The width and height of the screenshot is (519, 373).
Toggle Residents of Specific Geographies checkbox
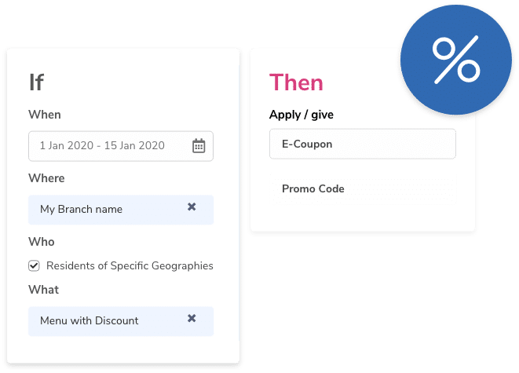coord(34,265)
